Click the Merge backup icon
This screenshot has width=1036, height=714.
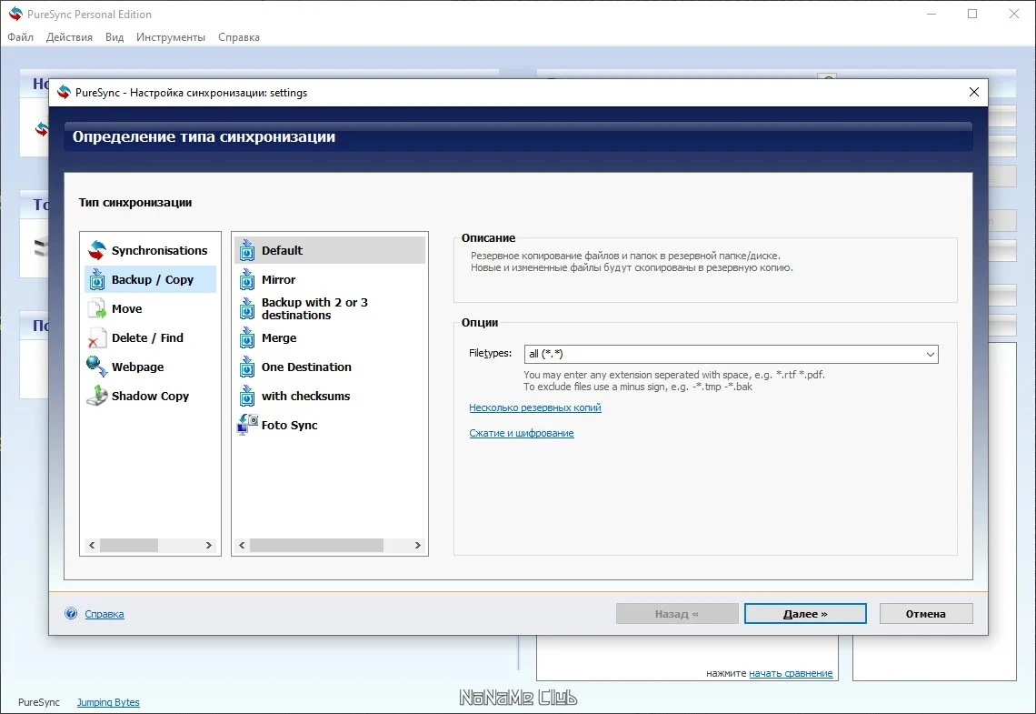coord(247,337)
